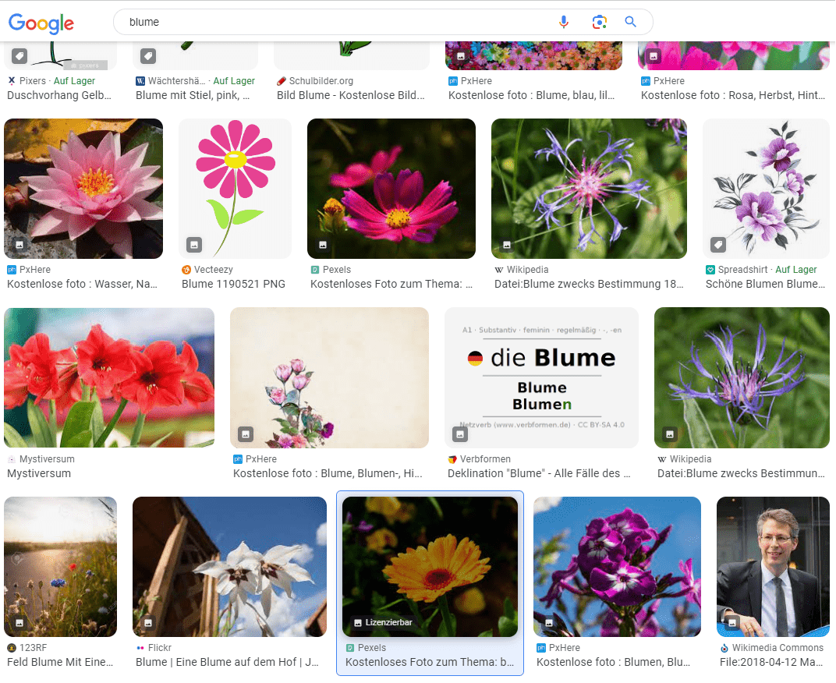Click "Schöne Blumen Blume" Spreadshirt title
This screenshot has height=683, width=836.
coord(765,284)
